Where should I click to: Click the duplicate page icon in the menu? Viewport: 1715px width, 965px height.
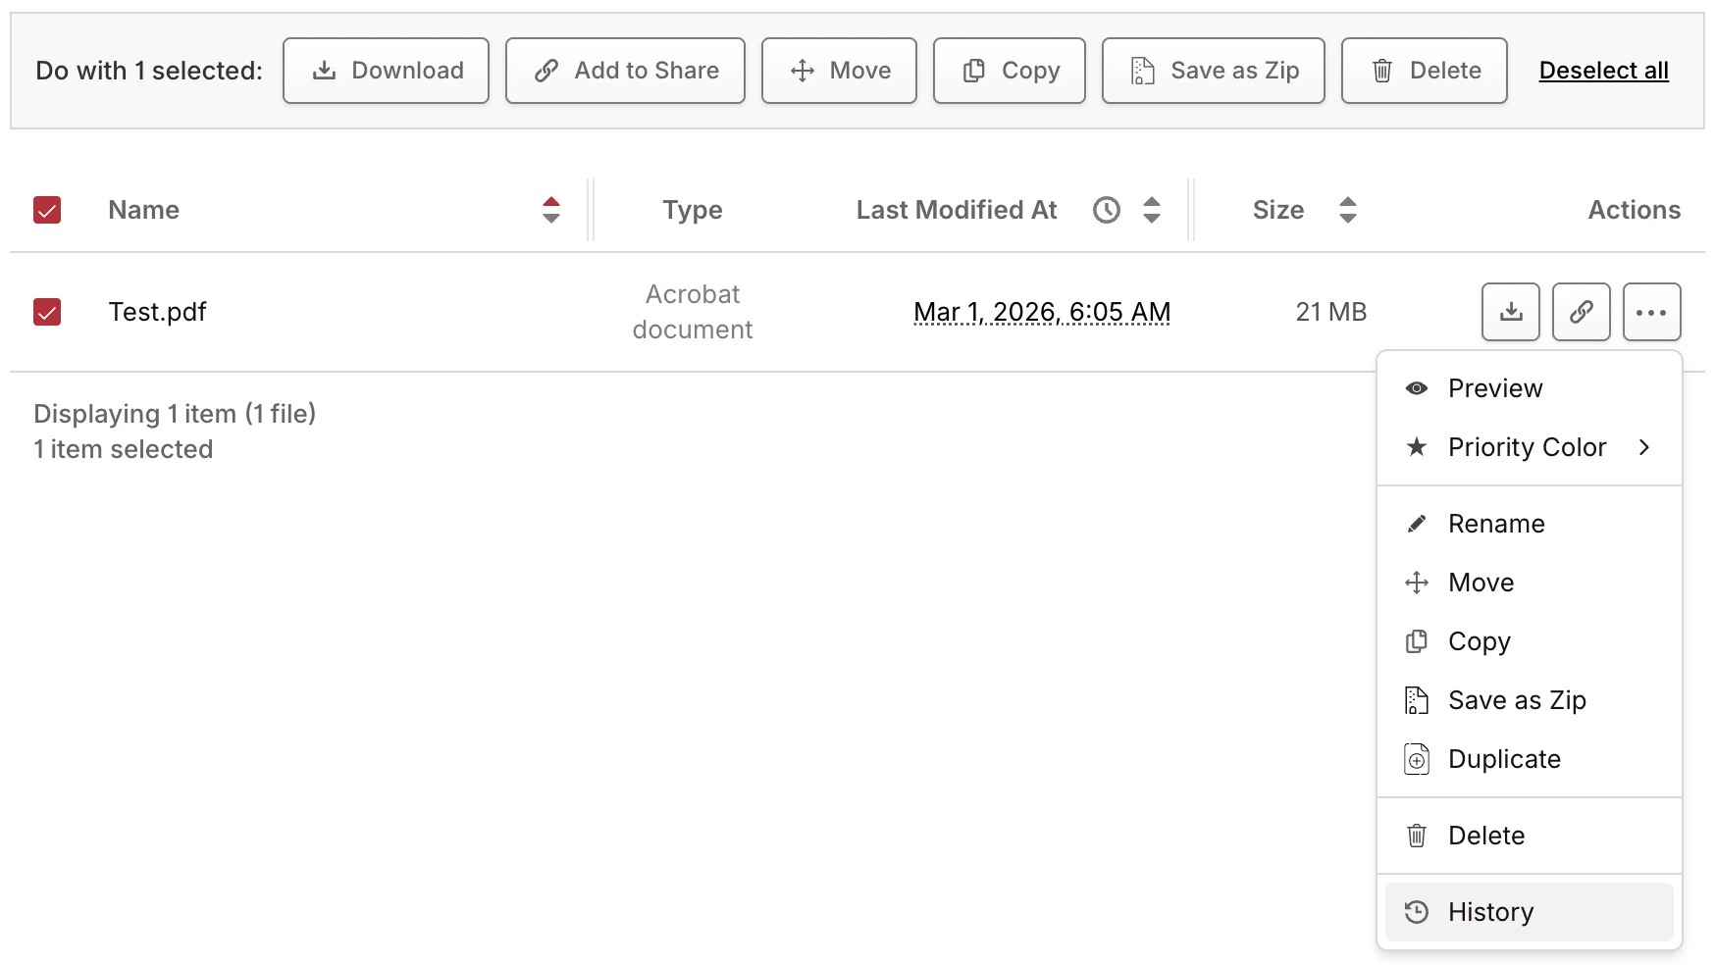(1417, 759)
